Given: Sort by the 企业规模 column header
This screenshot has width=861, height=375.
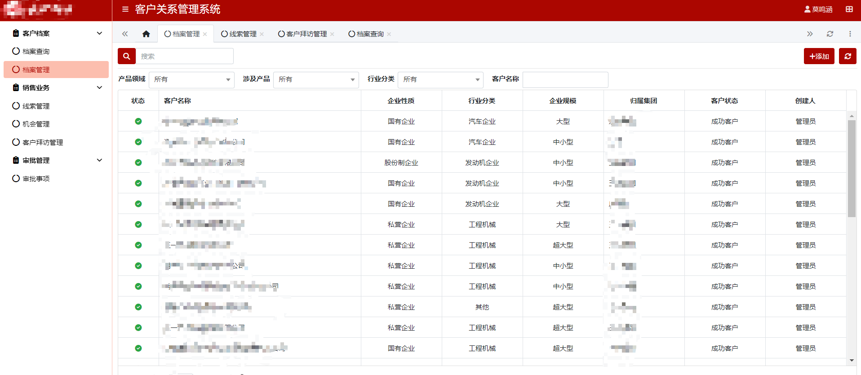Looking at the screenshot, I should (x=563, y=101).
